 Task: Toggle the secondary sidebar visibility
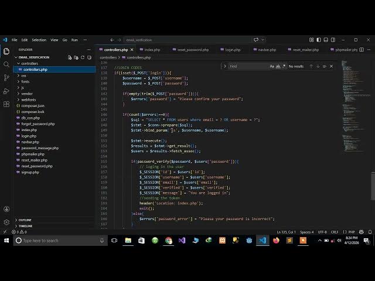click(x=333, y=40)
